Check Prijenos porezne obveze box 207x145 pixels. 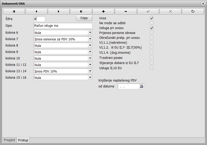pos(152,33)
